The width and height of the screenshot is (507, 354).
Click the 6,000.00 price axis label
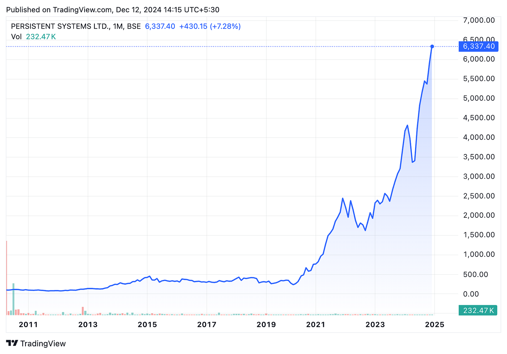pyautogui.click(x=479, y=59)
